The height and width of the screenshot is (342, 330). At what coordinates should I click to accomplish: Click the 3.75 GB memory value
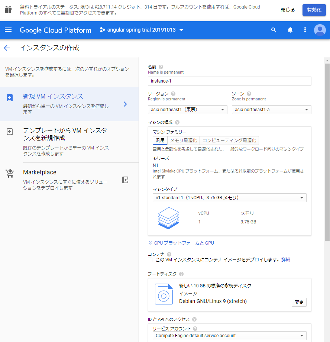pyautogui.click(x=248, y=222)
